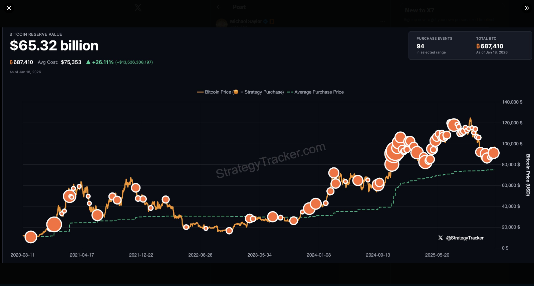
Task: Click Michael Saylor's blue verified badge
Action: (x=266, y=21)
